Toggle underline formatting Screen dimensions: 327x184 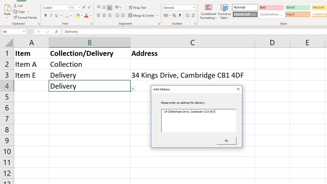[x=56, y=16]
